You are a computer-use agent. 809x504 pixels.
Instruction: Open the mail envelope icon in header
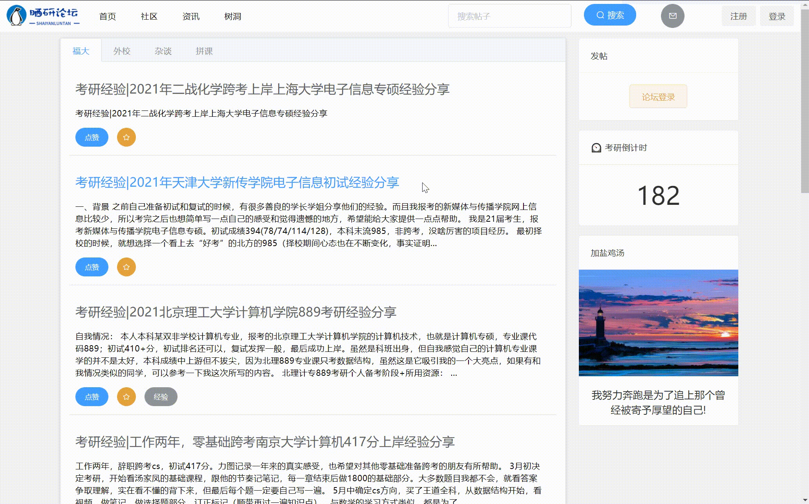point(673,16)
